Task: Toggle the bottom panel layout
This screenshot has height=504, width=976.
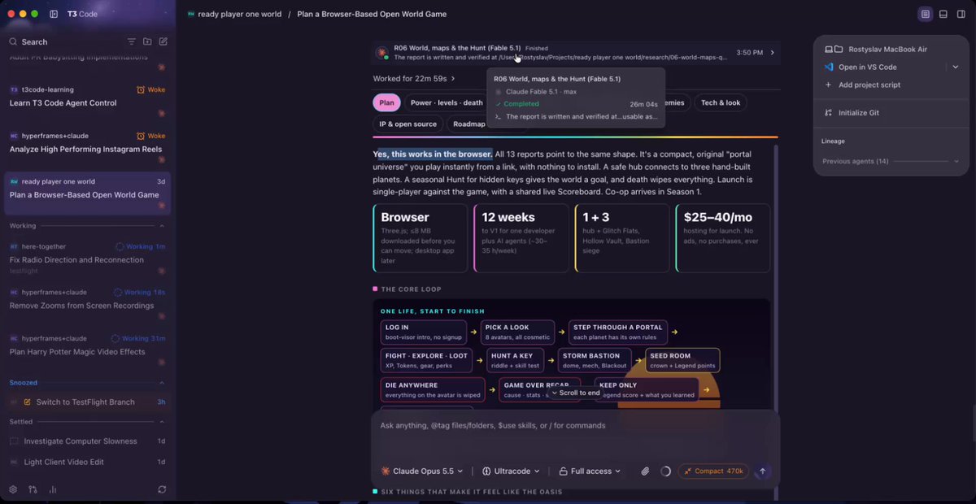Action: point(943,14)
